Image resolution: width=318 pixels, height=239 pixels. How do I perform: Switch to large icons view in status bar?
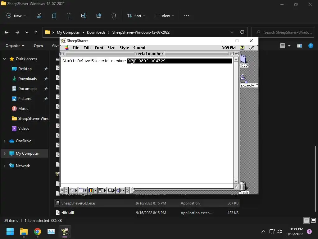[x=313, y=221]
